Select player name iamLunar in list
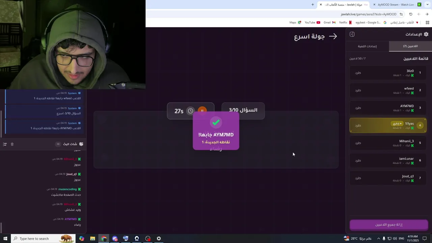The width and height of the screenshot is (432, 243). pos(406,159)
